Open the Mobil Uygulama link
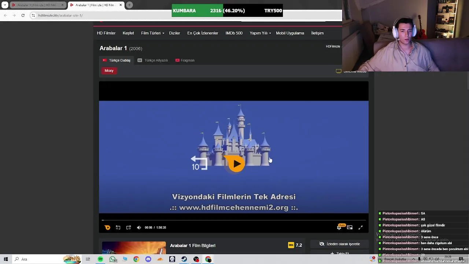 pyautogui.click(x=290, y=33)
